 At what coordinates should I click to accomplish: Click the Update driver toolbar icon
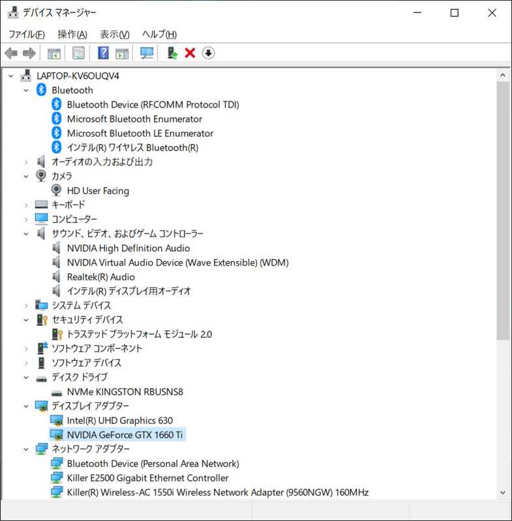(x=172, y=53)
